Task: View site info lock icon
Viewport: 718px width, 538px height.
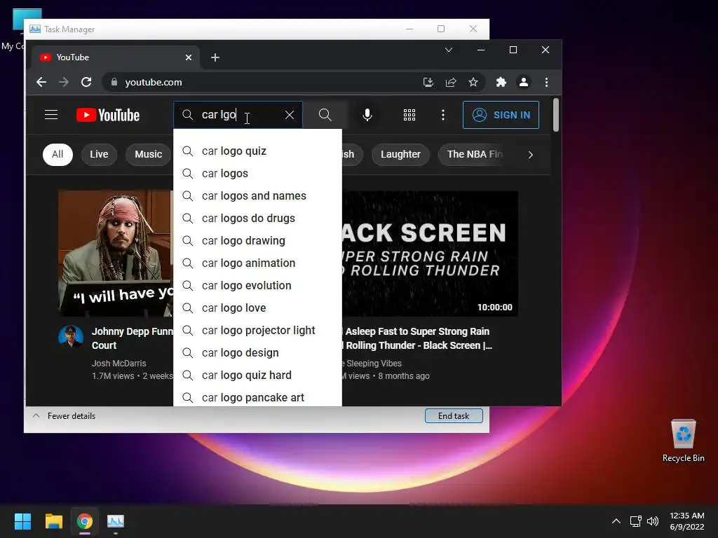Action: tap(114, 83)
